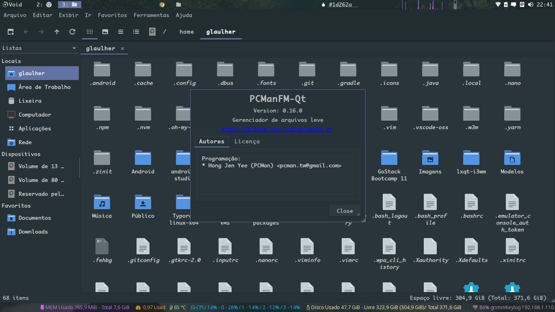This screenshot has width=555, height=312.
Task: Click the Wi-Fi icon in tray
Action: pos(498,4)
